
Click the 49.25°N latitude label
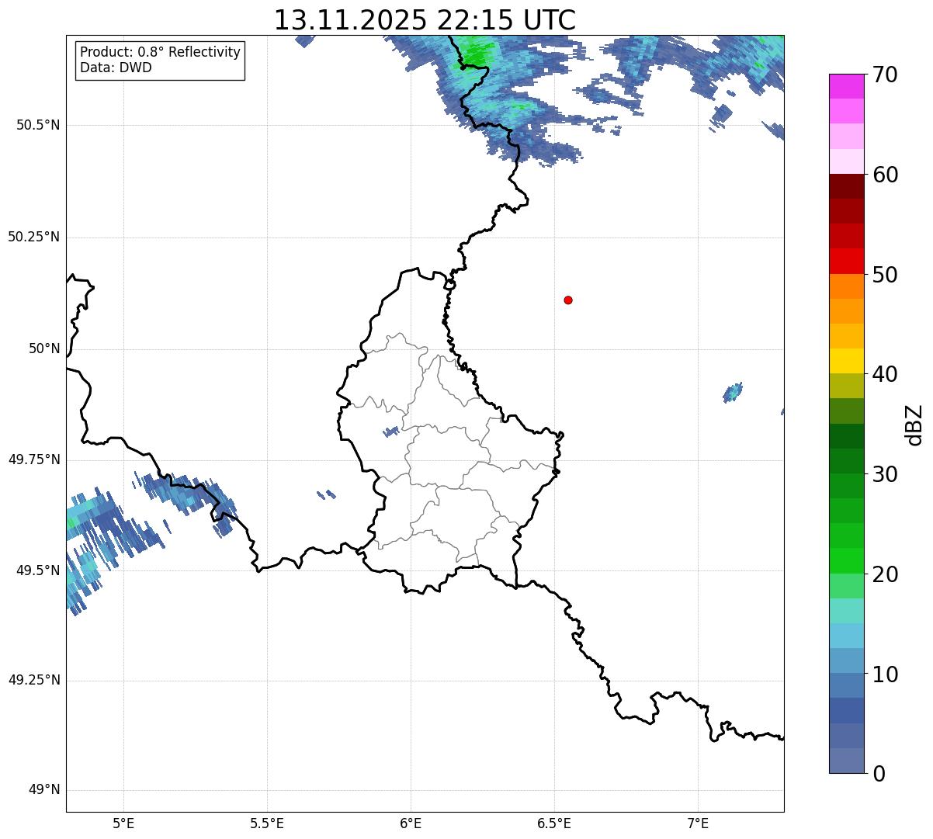(34, 680)
